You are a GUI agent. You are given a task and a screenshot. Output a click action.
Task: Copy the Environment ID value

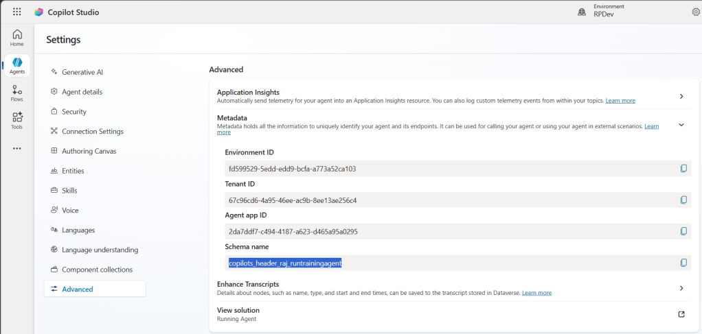point(683,168)
